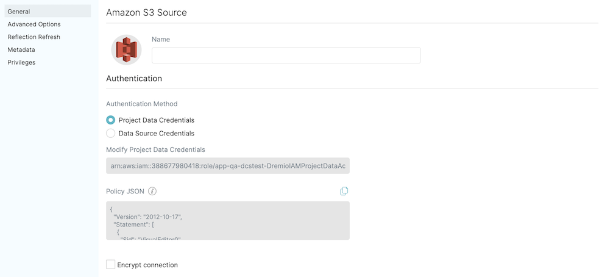The width and height of the screenshot is (602, 277).
Task: Go to Reflection Refresh section
Action: tap(34, 37)
